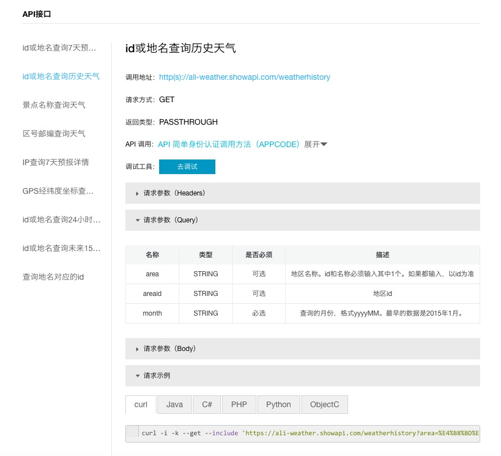Collapse the 请求示例 section
The height and width of the screenshot is (456, 501).
[x=157, y=376]
